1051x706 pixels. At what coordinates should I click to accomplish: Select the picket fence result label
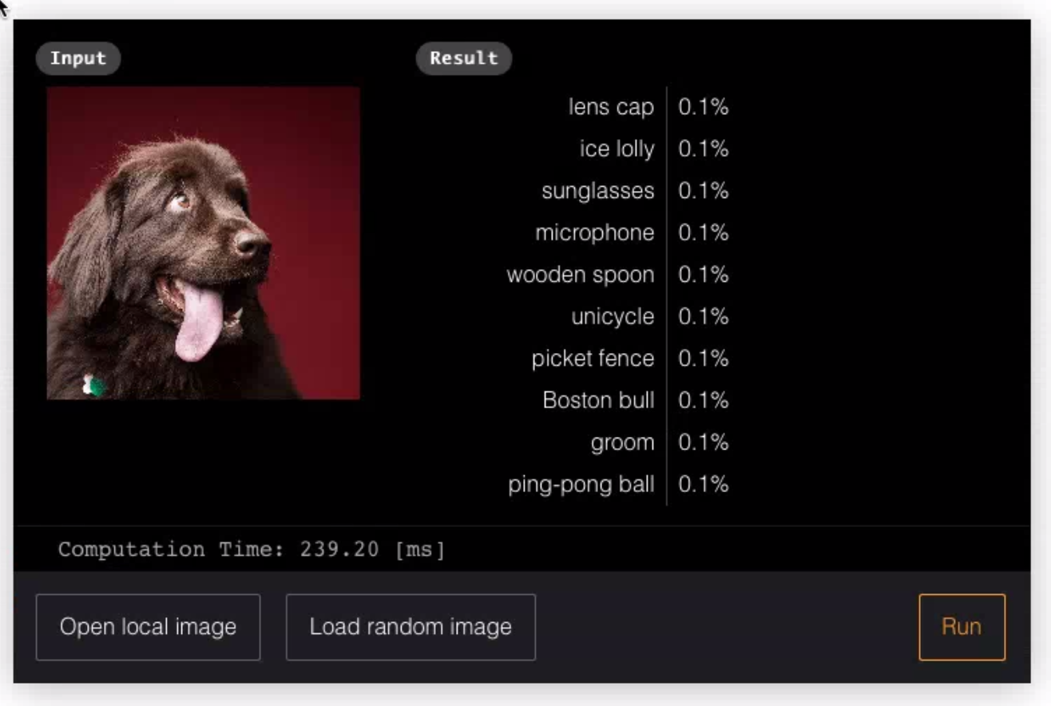click(593, 359)
